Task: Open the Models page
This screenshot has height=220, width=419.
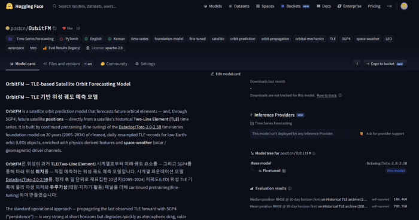Action: (212, 6)
